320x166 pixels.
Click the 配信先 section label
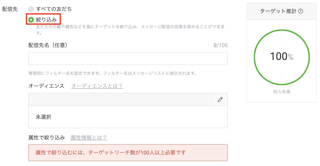(10, 9)
